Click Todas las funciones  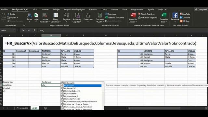pos(115,18)
